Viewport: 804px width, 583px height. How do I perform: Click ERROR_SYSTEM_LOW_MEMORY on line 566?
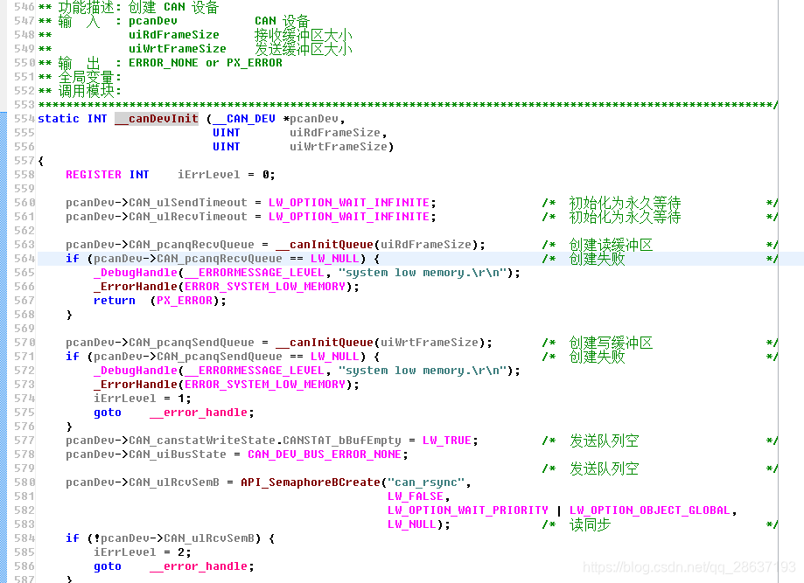[x=264, y=287]
